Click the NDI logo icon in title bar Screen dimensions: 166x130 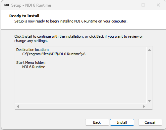[7, 5]
